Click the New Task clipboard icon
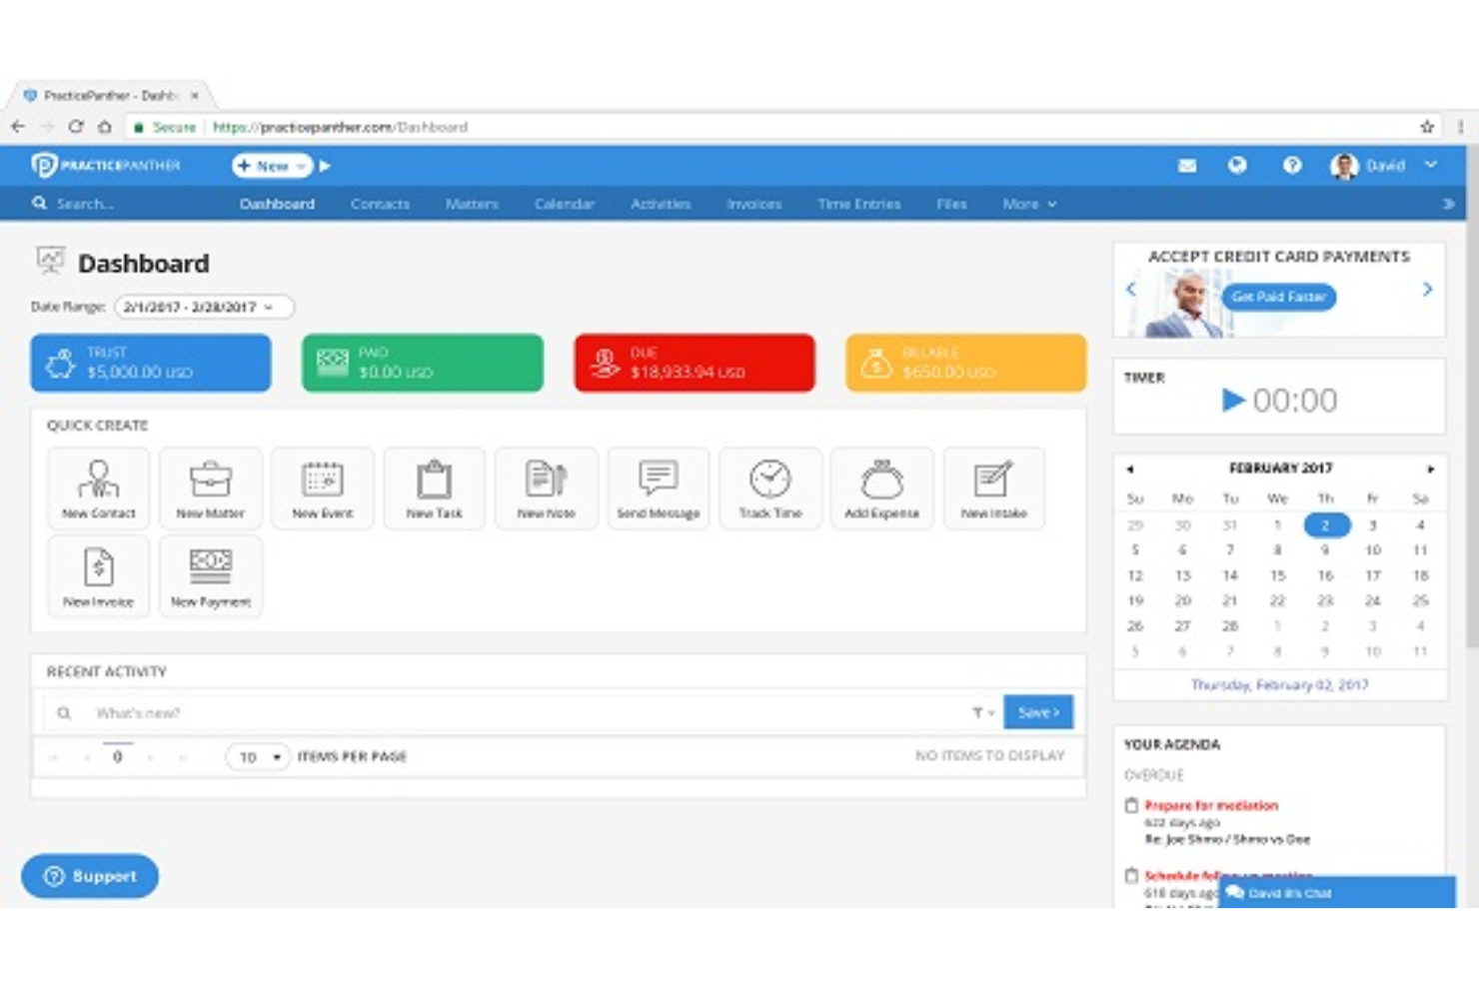Viewport: 1479px width, 986px height. tap(434, 489)
